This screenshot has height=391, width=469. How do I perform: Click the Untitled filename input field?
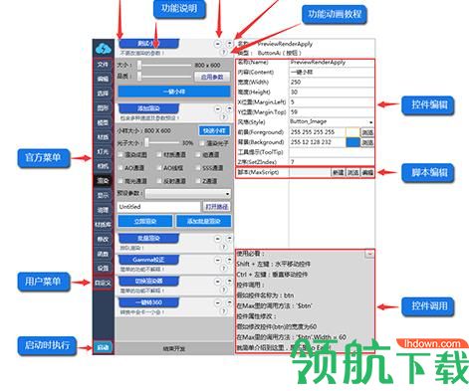point(159,207)
